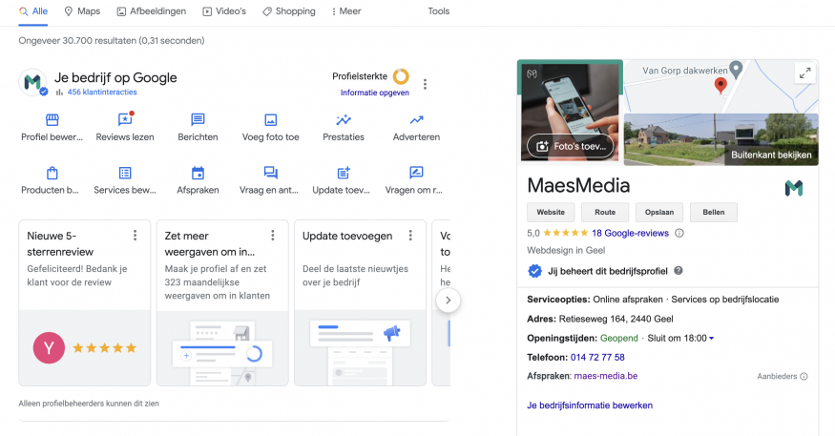Click Voeg foto toe icon
835x436 pixels.
270,120
